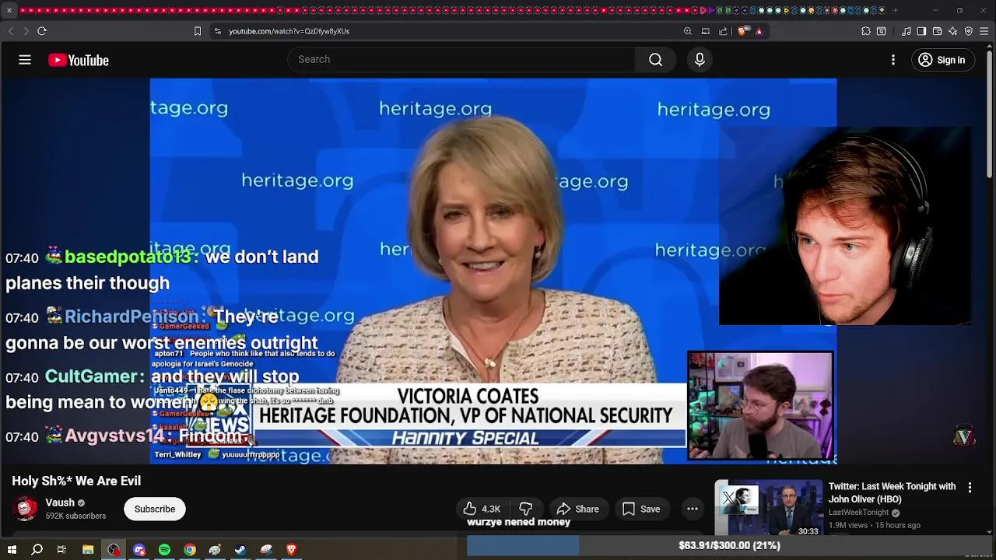Open Brave main hamburger menu
This screenshot has height=560, width=996.
click(x=984, y=31)
